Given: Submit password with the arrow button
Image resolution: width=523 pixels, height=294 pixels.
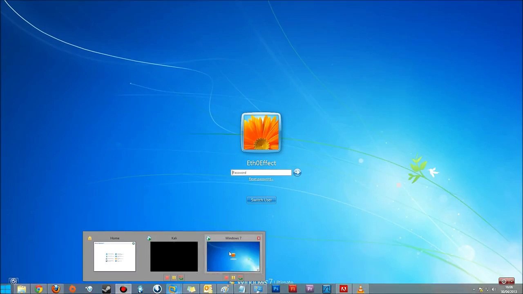Looking at the screenshot, I should click(x=297, y=173).
